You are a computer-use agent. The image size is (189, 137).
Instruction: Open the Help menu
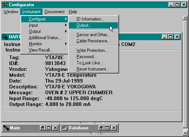[73, 12]
